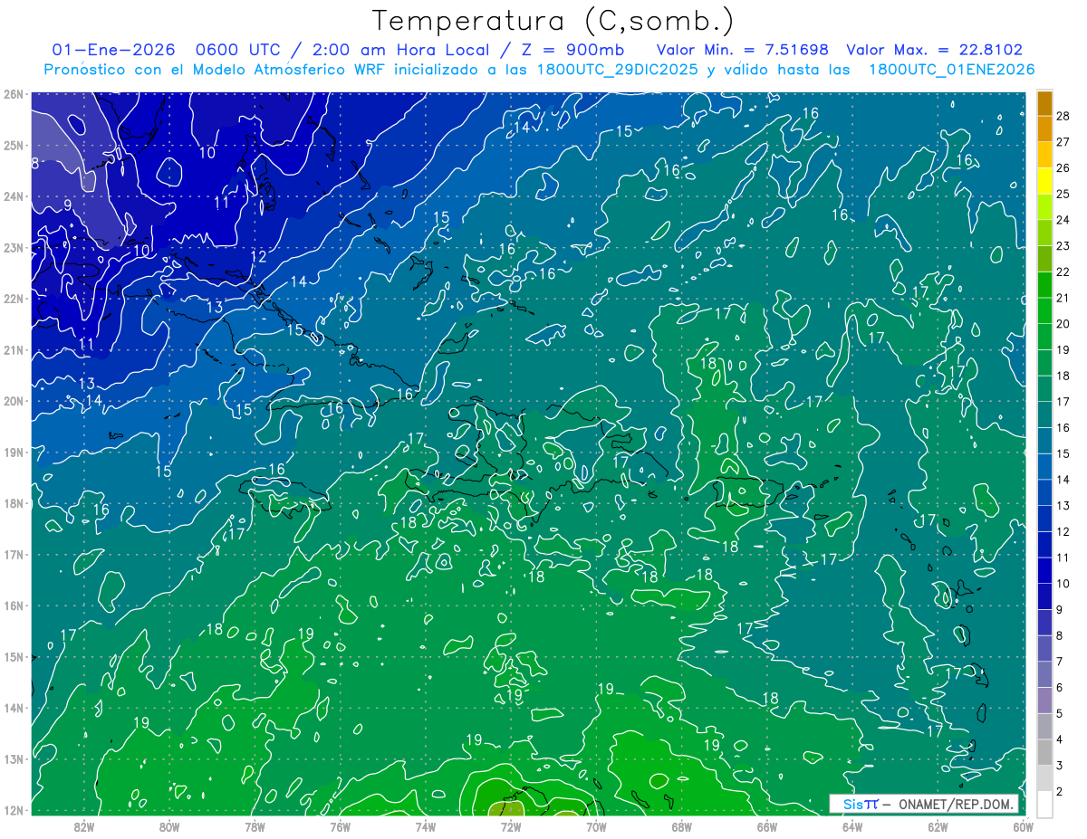Click the 76W longitude axis label

click(x=341, y=826)
